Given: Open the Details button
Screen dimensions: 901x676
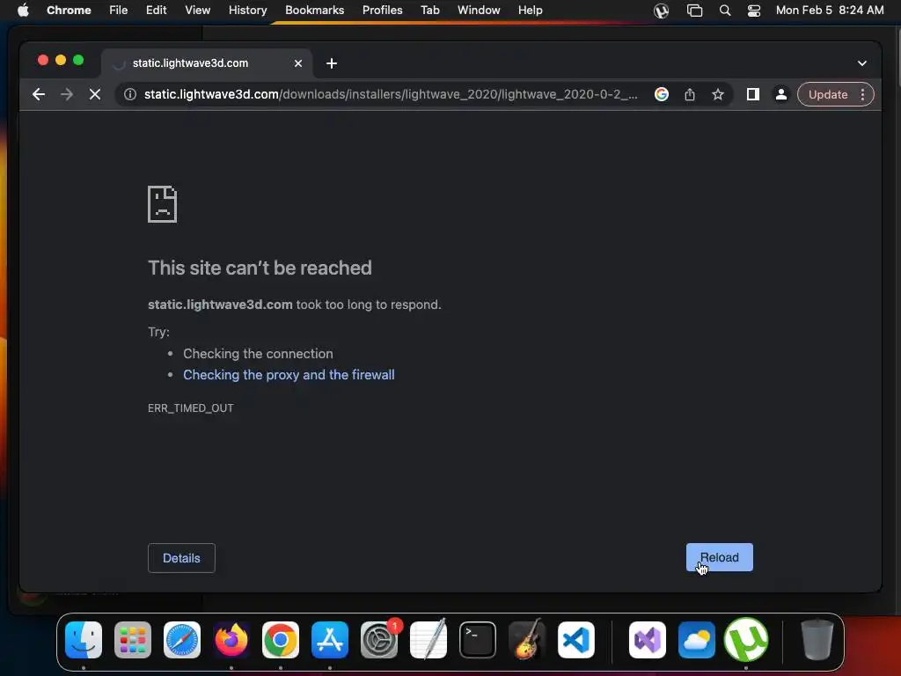Looking at the screenshot, I should pyautogui.click(x=181, y=557).
